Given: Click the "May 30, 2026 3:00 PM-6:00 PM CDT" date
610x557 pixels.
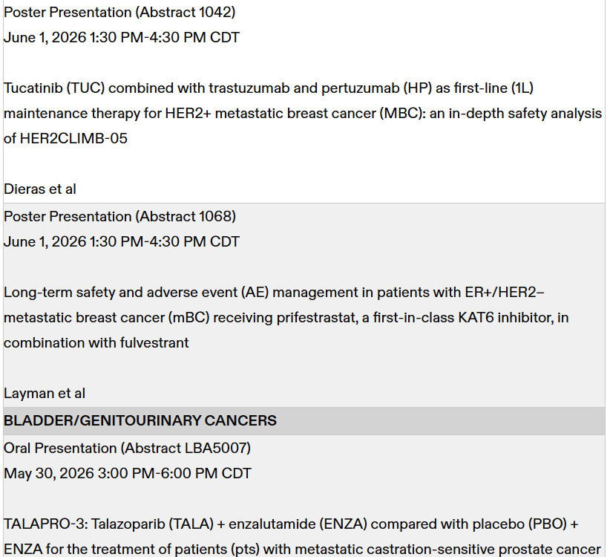Looking at the screenshot, I should click(128, 474).
